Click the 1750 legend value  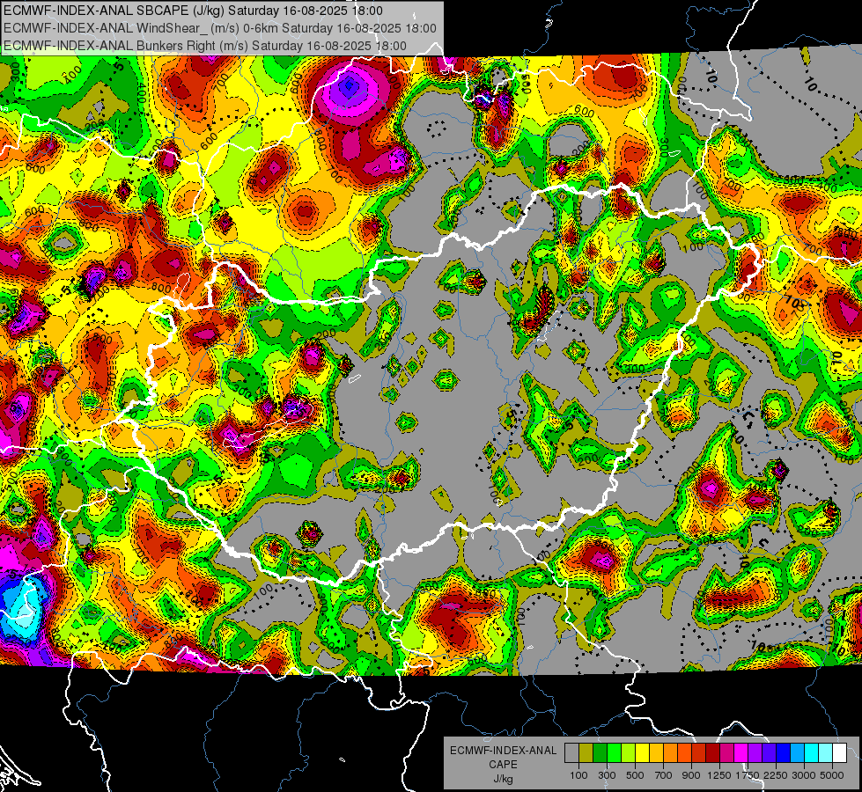[748, 775]
